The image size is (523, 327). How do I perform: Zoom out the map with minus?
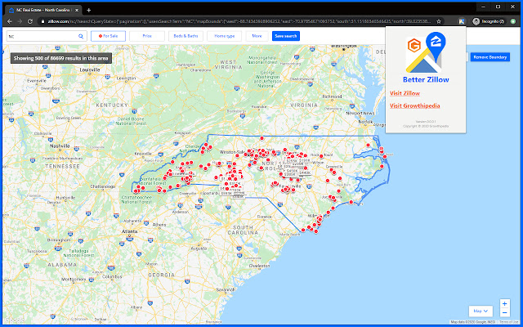504,312
